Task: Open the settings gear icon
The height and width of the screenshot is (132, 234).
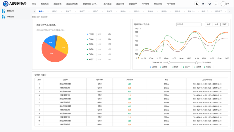Action: (209, 4)
